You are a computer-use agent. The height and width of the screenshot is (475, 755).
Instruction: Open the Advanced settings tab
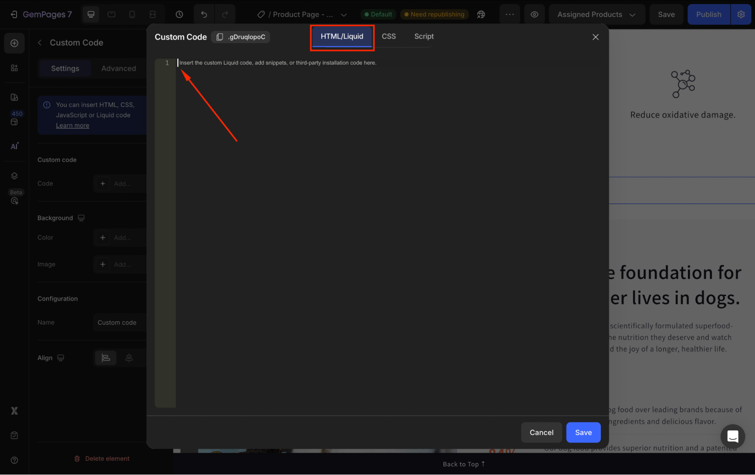click(x=118, y=68)
